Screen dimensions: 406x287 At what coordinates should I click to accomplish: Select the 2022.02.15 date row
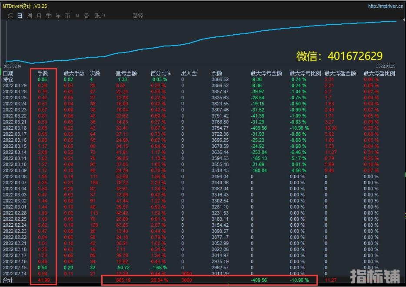tap(15, 268)
